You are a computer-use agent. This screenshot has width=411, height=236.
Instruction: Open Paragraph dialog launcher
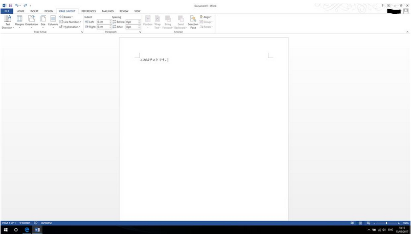(140, 32)
